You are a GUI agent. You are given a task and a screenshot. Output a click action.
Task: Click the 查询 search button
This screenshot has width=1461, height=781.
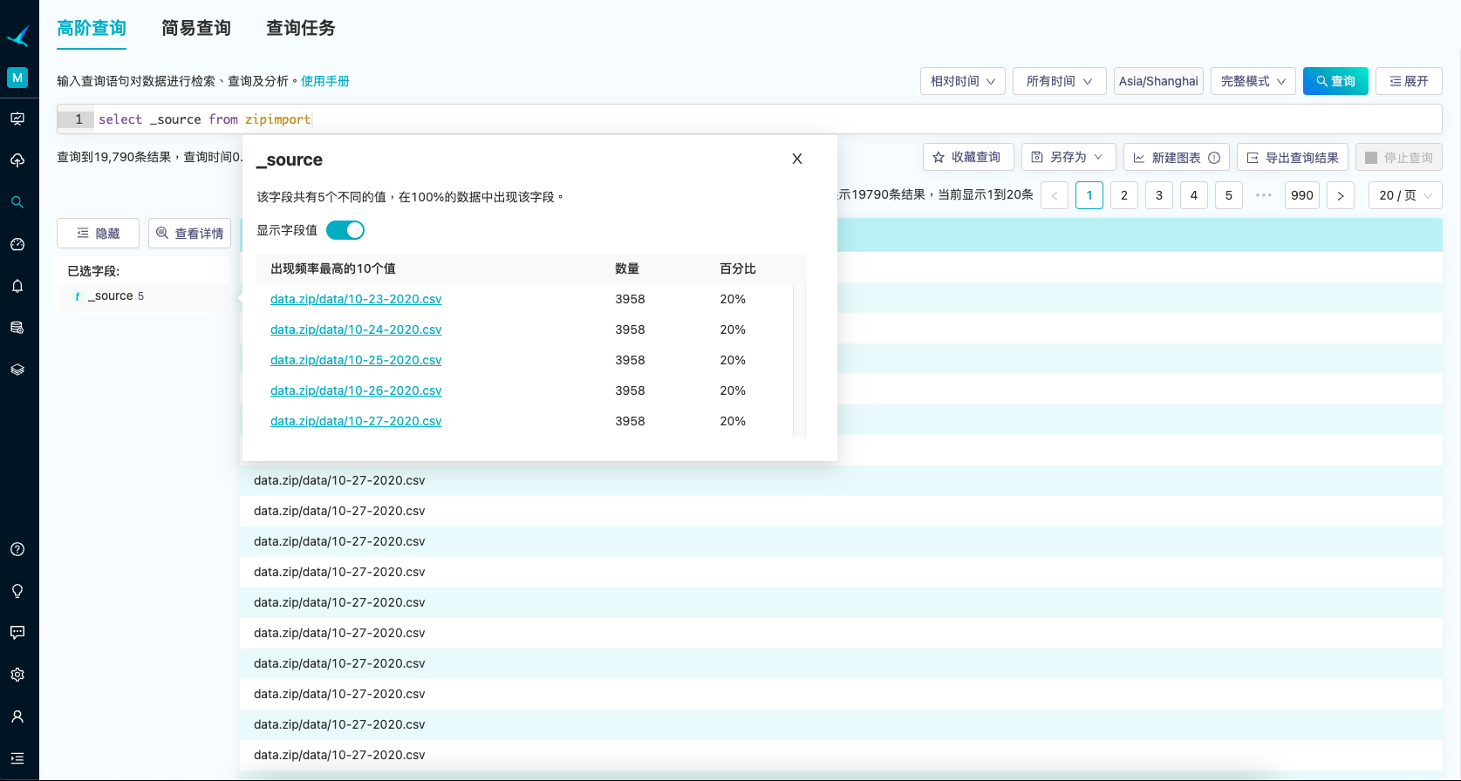pos(1335,81)
